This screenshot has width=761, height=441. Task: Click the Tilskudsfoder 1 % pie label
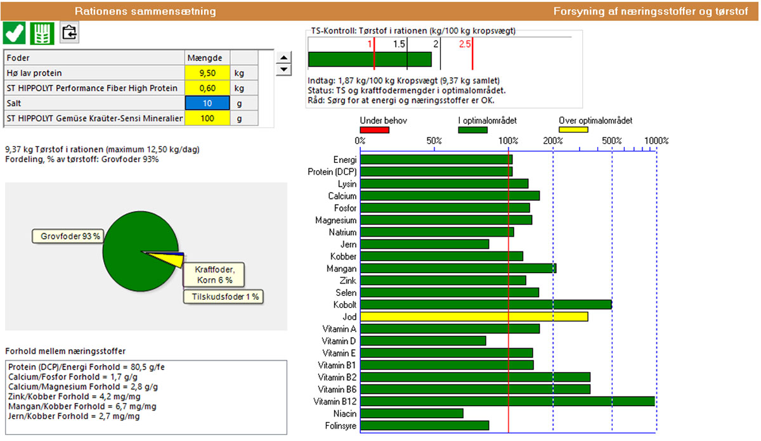point(223,297)
